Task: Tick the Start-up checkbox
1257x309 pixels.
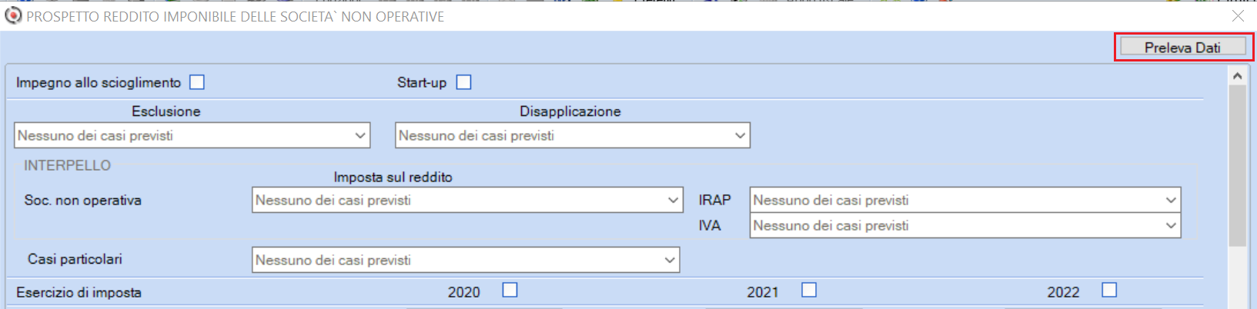Action: pos(463,82)
